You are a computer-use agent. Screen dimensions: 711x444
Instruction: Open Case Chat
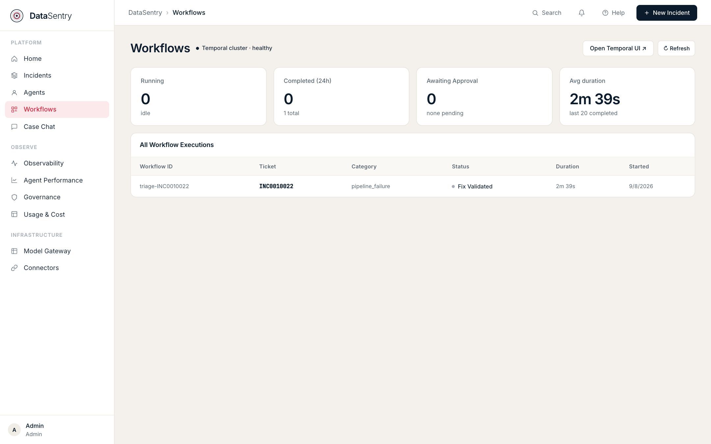coord(57,127)
